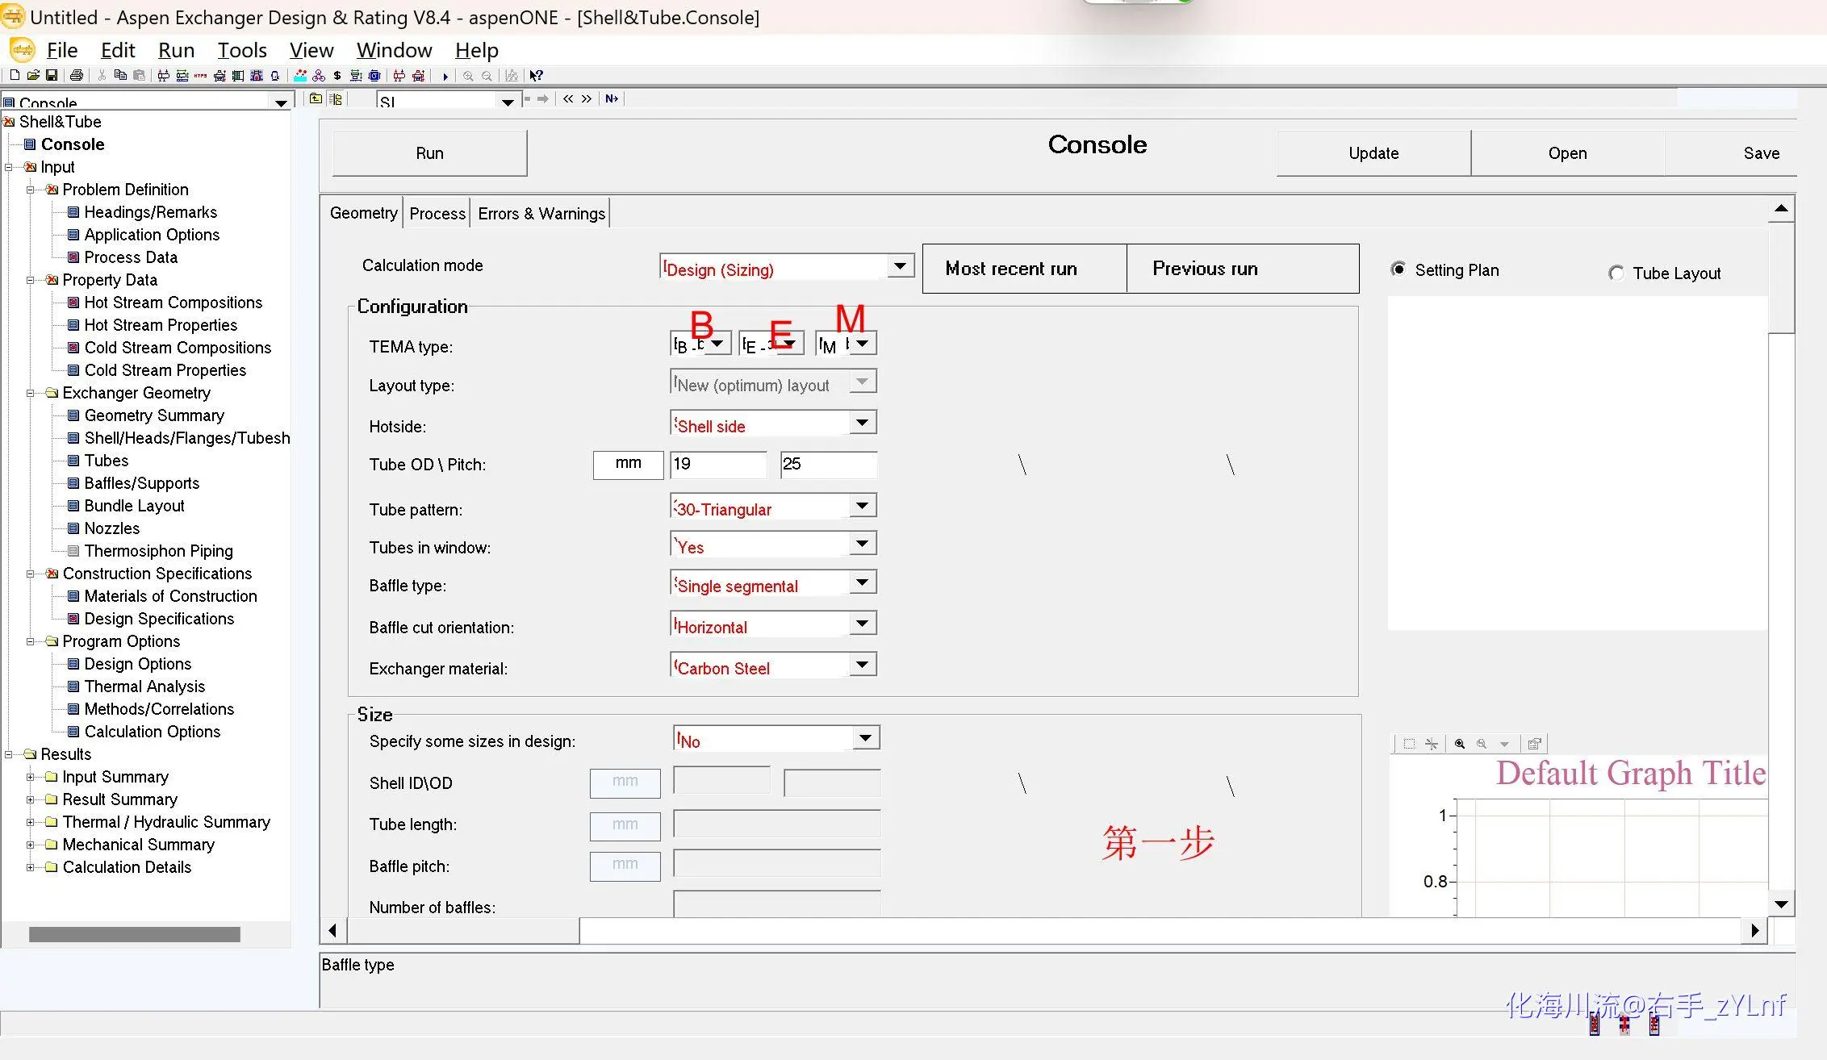Click the zoom in magnifier in main toolbar
Screen dimensions: 1827x1060
click(468, 76)
